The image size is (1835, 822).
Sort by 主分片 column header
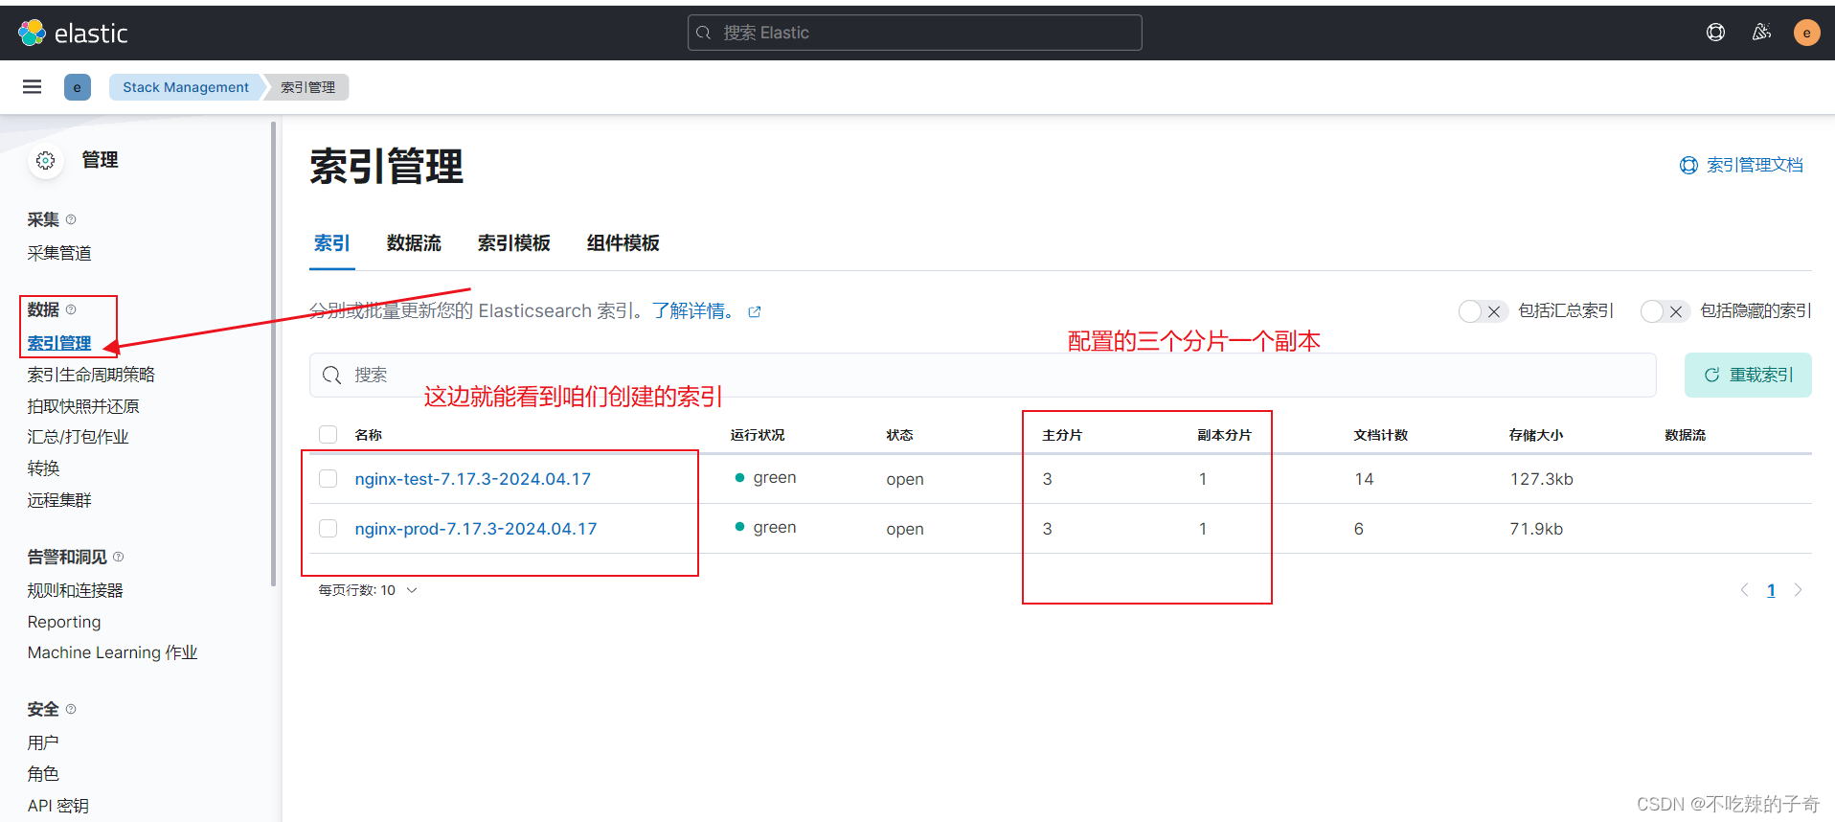click(x=1062, y=435)
